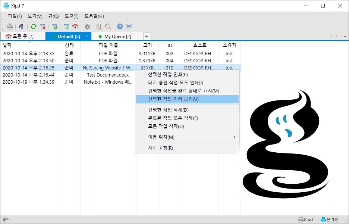Click the 온라인 status indicator
The width and height of the screenshot is (349, 224).
(x=329, y=220)
